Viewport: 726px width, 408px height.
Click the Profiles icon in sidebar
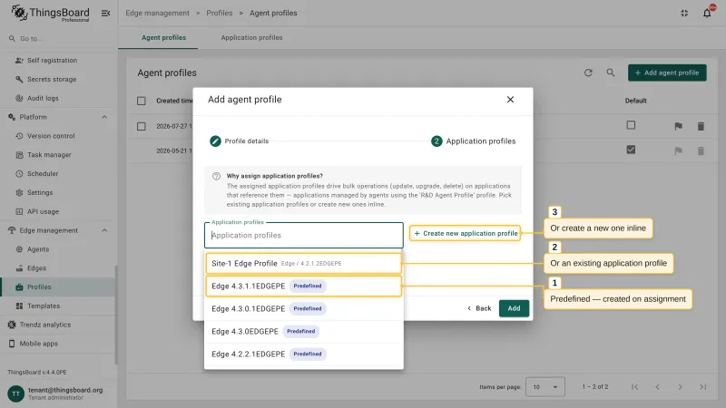(19, 287)
